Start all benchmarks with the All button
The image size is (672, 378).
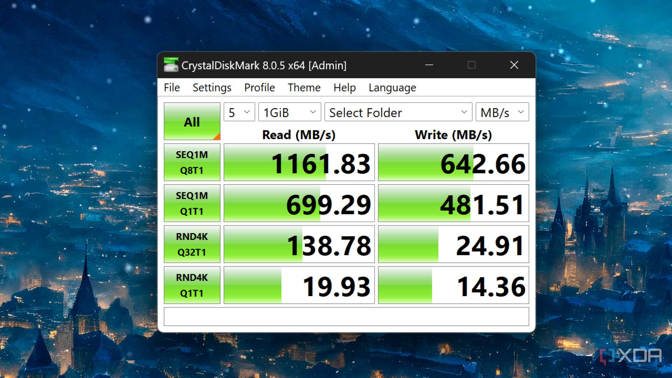pyautogui.click(x=192, y=121)
